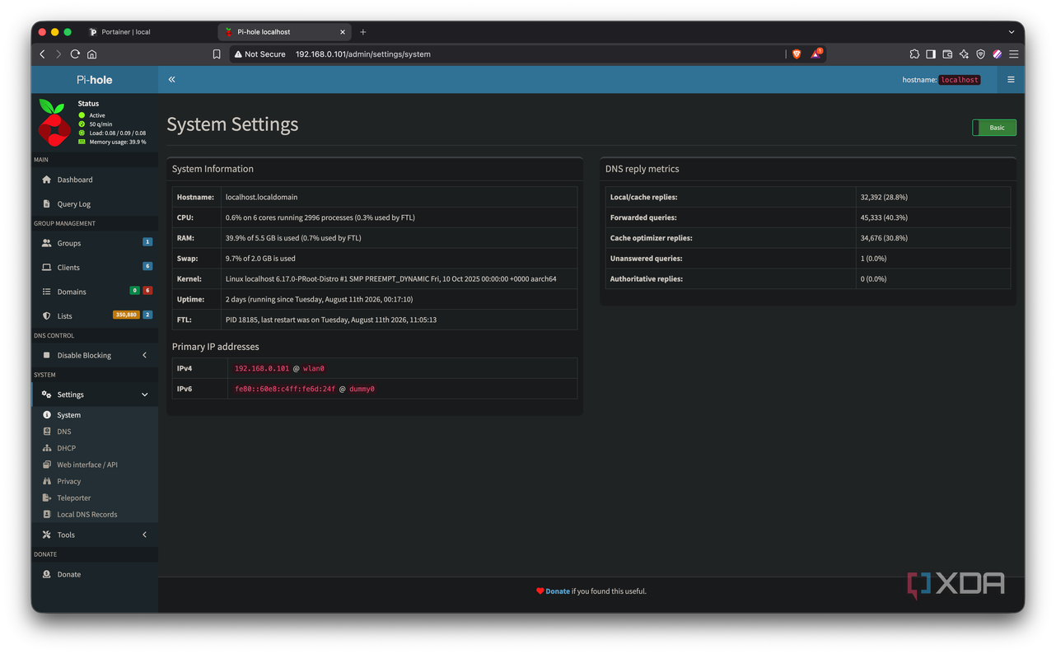Click the red Domains count badge
The image size is (1056, 654).
(x=147, y=291)
